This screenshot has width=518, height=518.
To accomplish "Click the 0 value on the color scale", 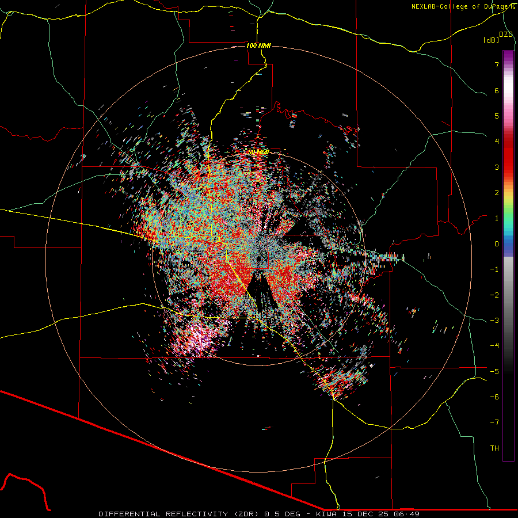I will 497,244.
